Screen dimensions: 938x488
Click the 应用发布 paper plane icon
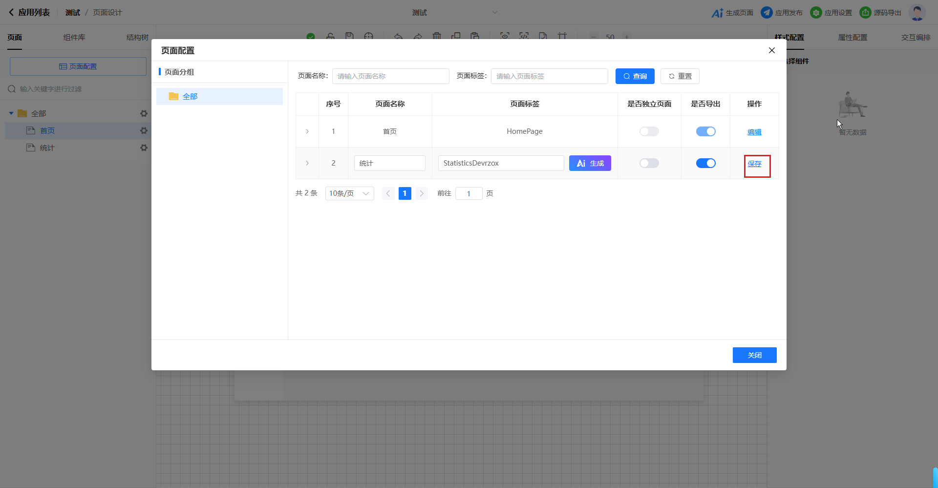[767, 13]
